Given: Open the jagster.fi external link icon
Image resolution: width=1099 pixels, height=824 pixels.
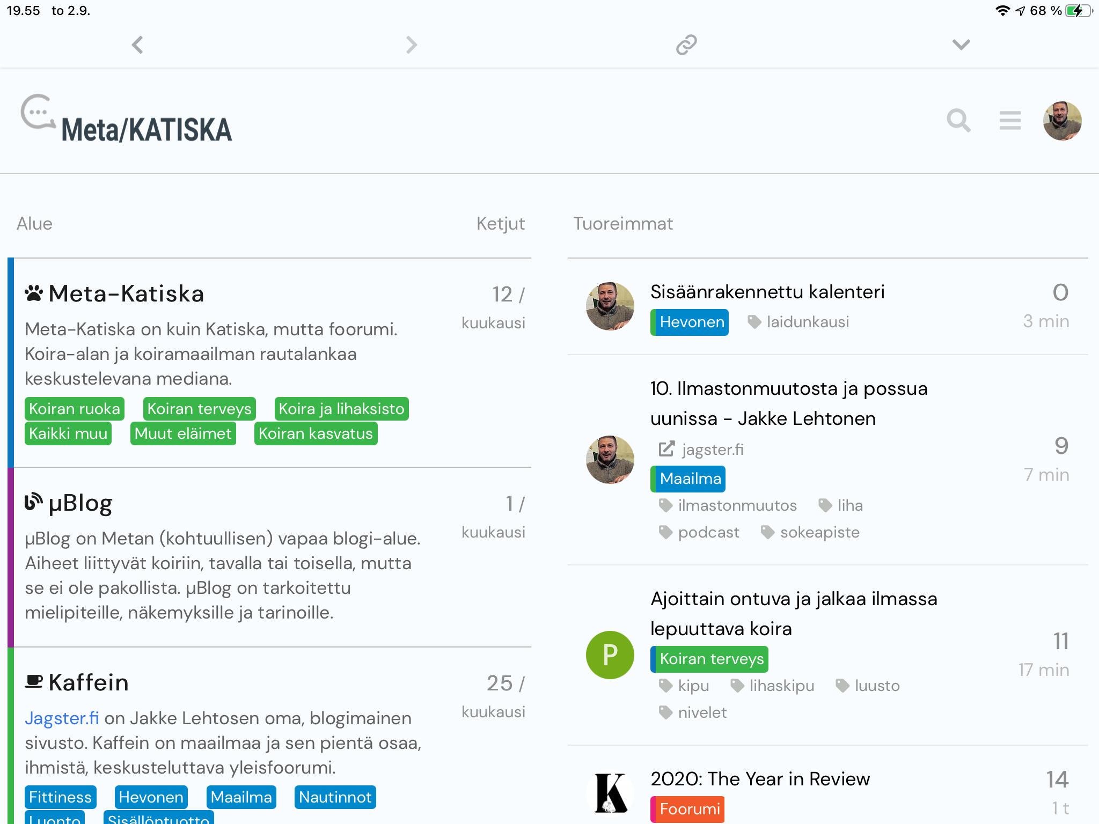Looking at the screenshot, I should click(666, 449).
